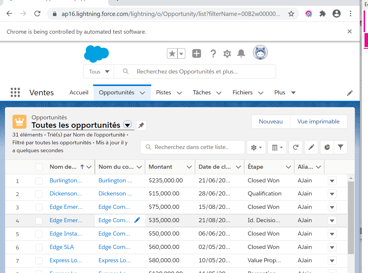Click the Opportunités crown object icon
The width and height of the screenshot is (368, 273).
(x=19, y=121)
